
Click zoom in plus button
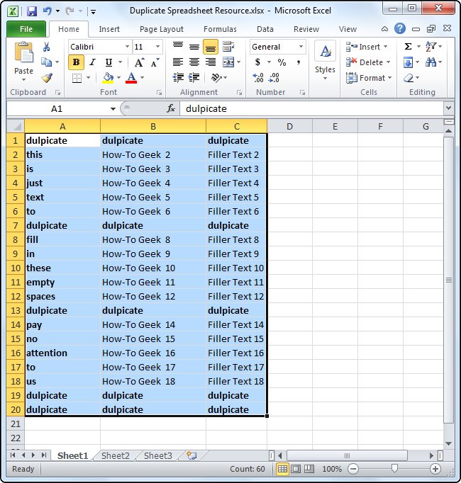click(435, 469)
